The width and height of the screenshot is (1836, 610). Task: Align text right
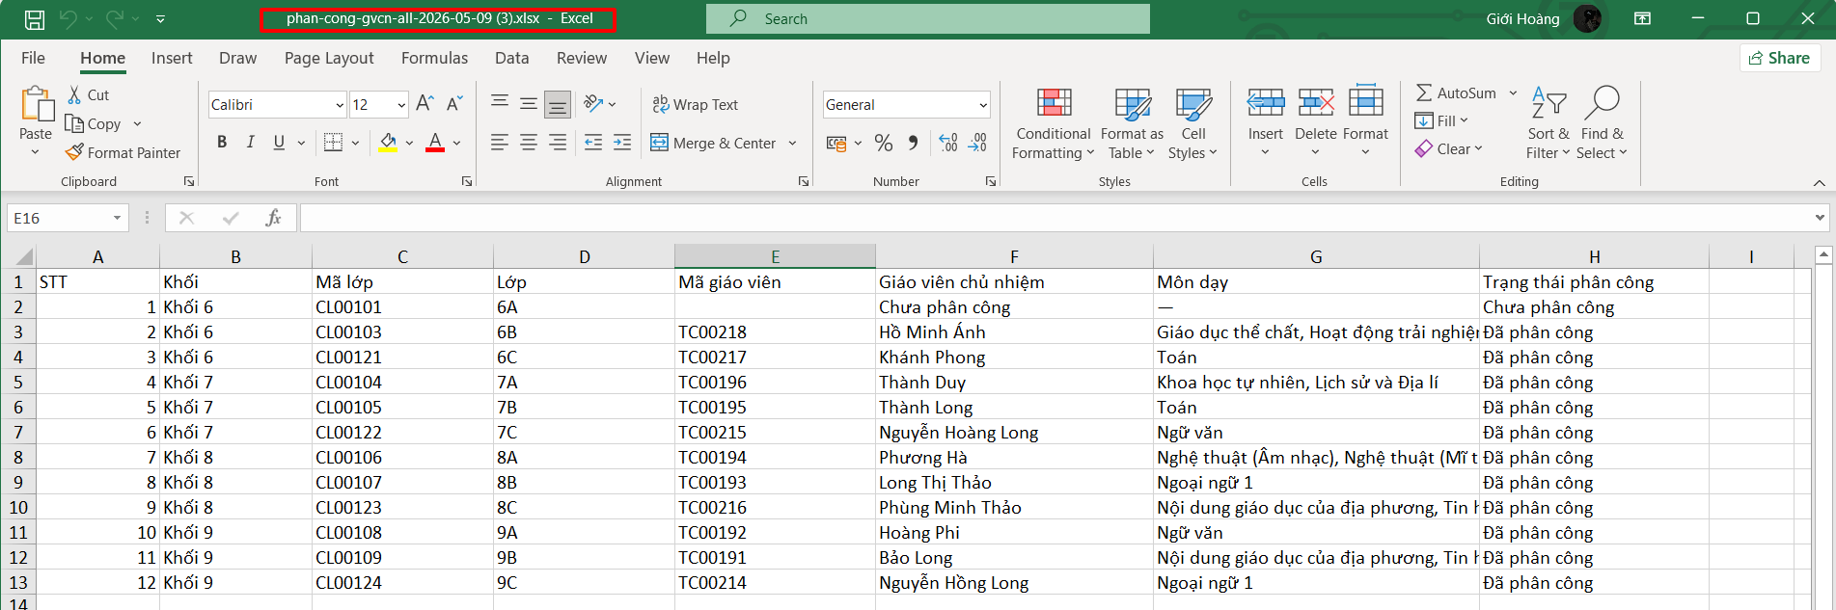pyautogui.click(x=558, y=143)
